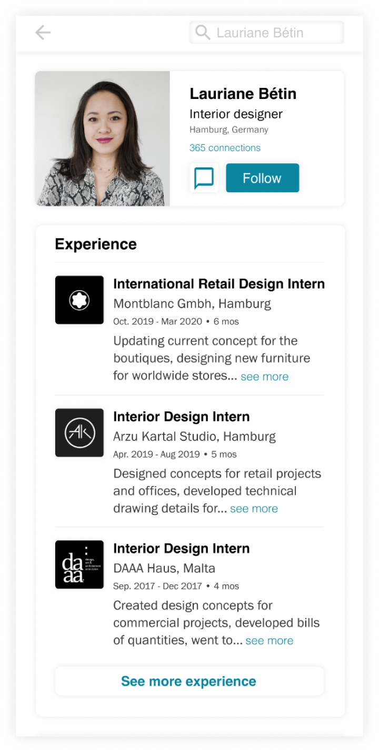This screenshot has width=379, height=752.
Task: Follow Lauriane Bétin
Action: click(x=262, y=178)
